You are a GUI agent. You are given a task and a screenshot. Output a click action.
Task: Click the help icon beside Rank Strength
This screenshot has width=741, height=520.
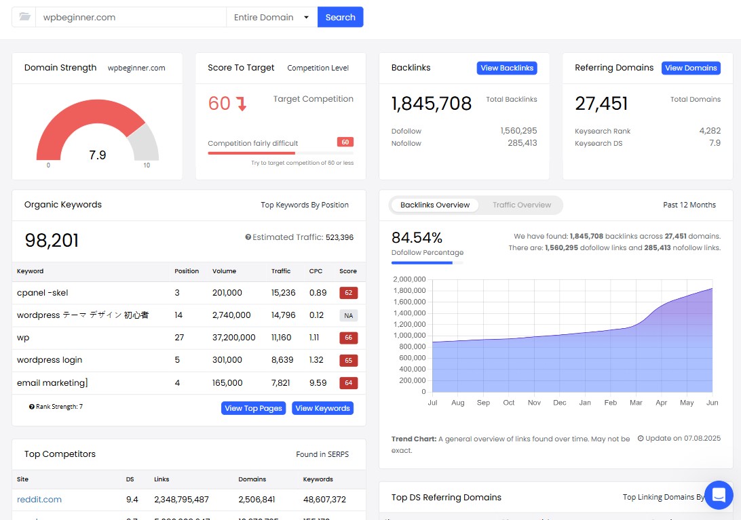coord(32,407)
